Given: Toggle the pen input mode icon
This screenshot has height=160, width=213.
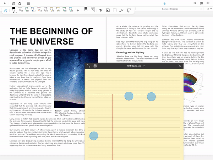Looking at the screenshot, I should click(x=5, y=11).
